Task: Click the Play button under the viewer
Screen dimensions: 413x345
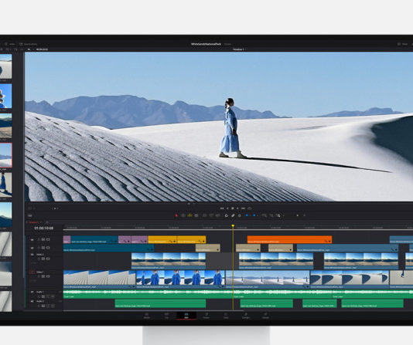Action: tap(237, 208)
